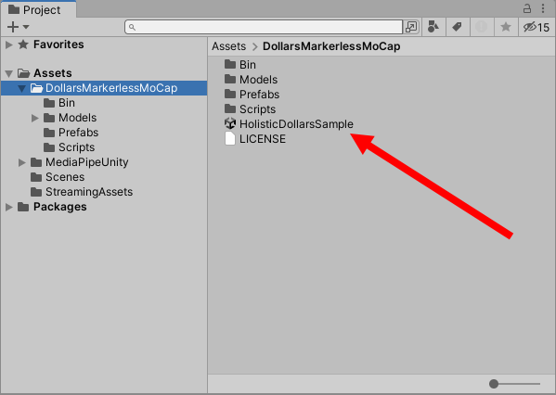Select the Favorites row
556x395 pixels.
tap(104, 45)
